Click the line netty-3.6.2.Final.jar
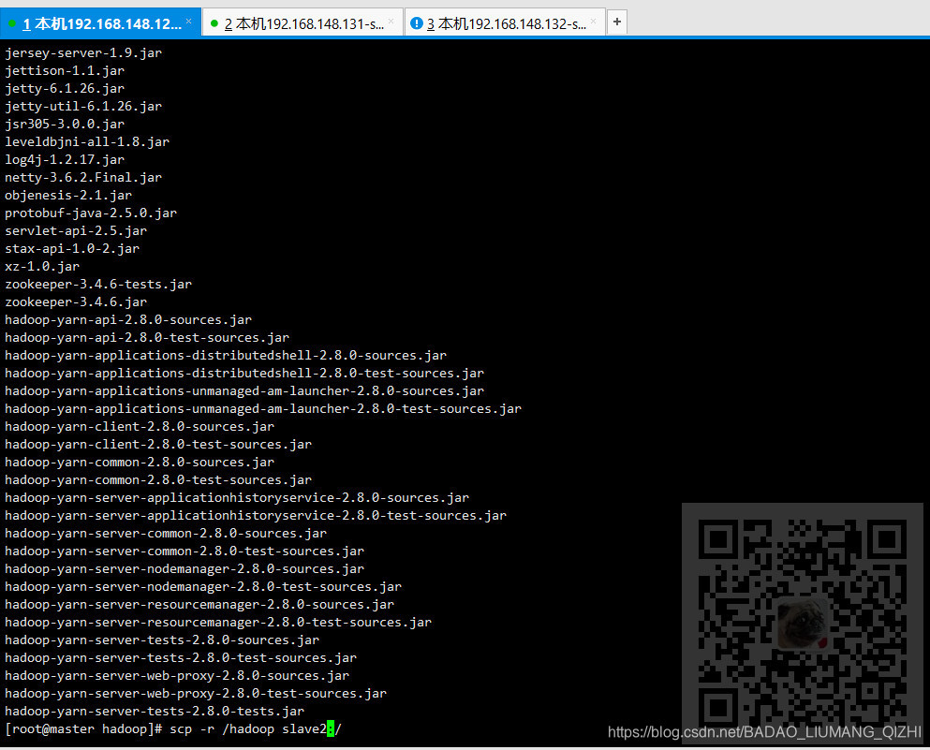The height and width of the screenshot is (750, 930). coord(83,177)
